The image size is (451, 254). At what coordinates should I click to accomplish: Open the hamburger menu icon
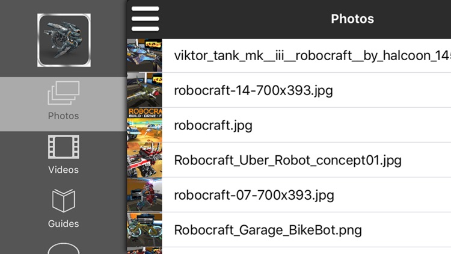pos(146,19)
